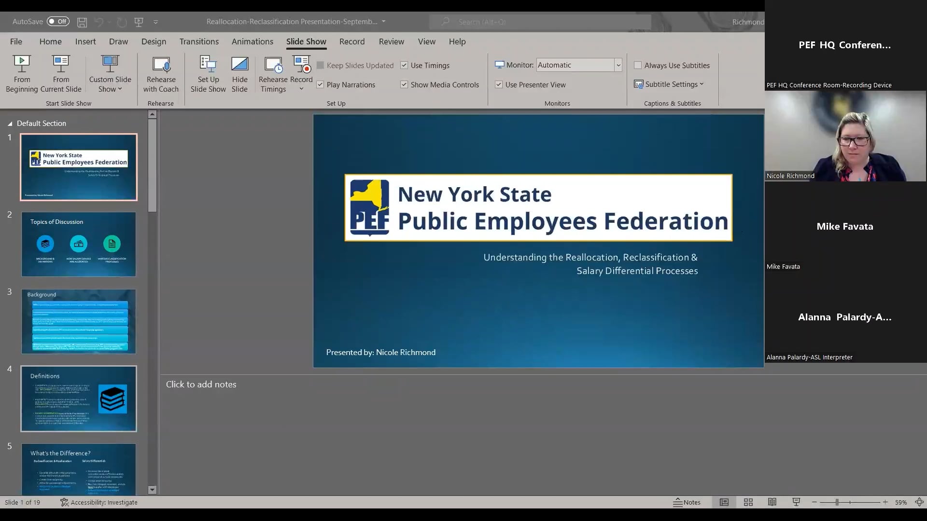Click the Undo icon
The image size is (927, 521).
point(98,22)
